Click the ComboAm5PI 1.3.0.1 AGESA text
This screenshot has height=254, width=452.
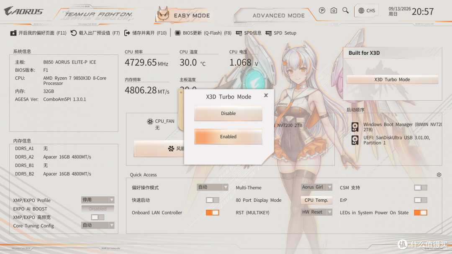64,99
